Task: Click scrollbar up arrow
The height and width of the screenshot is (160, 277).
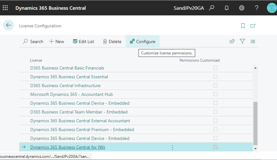Action: 255,68
